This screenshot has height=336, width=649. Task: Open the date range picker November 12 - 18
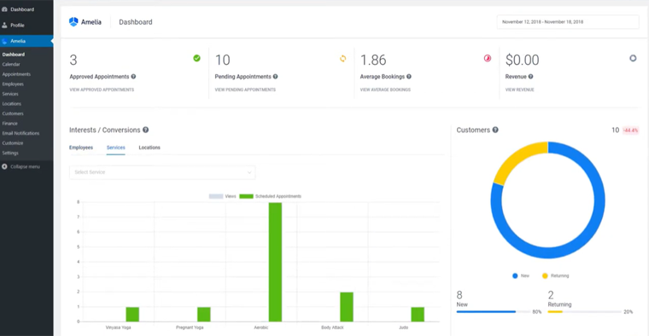coord(568,22)
